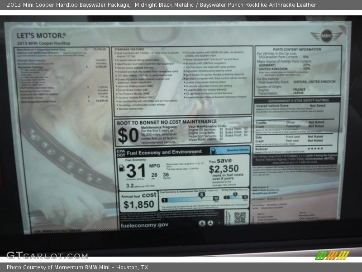Click US/Canadian Parts Content 5% row
The height and width of the screenshot is (272, 362).
pos(284,57)
